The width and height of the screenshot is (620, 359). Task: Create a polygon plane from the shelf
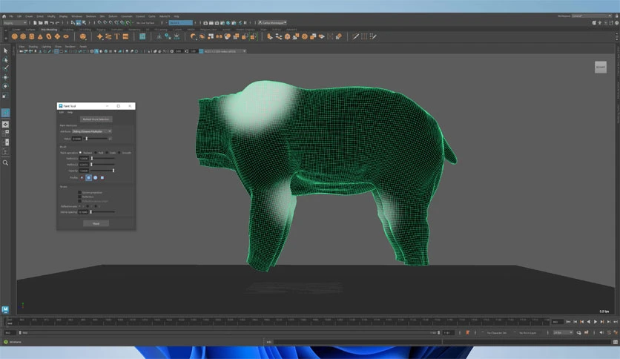57,36
